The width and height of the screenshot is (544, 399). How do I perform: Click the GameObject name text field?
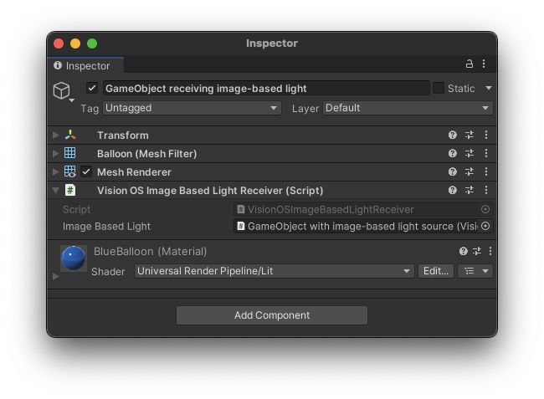[x=265, y=88]
